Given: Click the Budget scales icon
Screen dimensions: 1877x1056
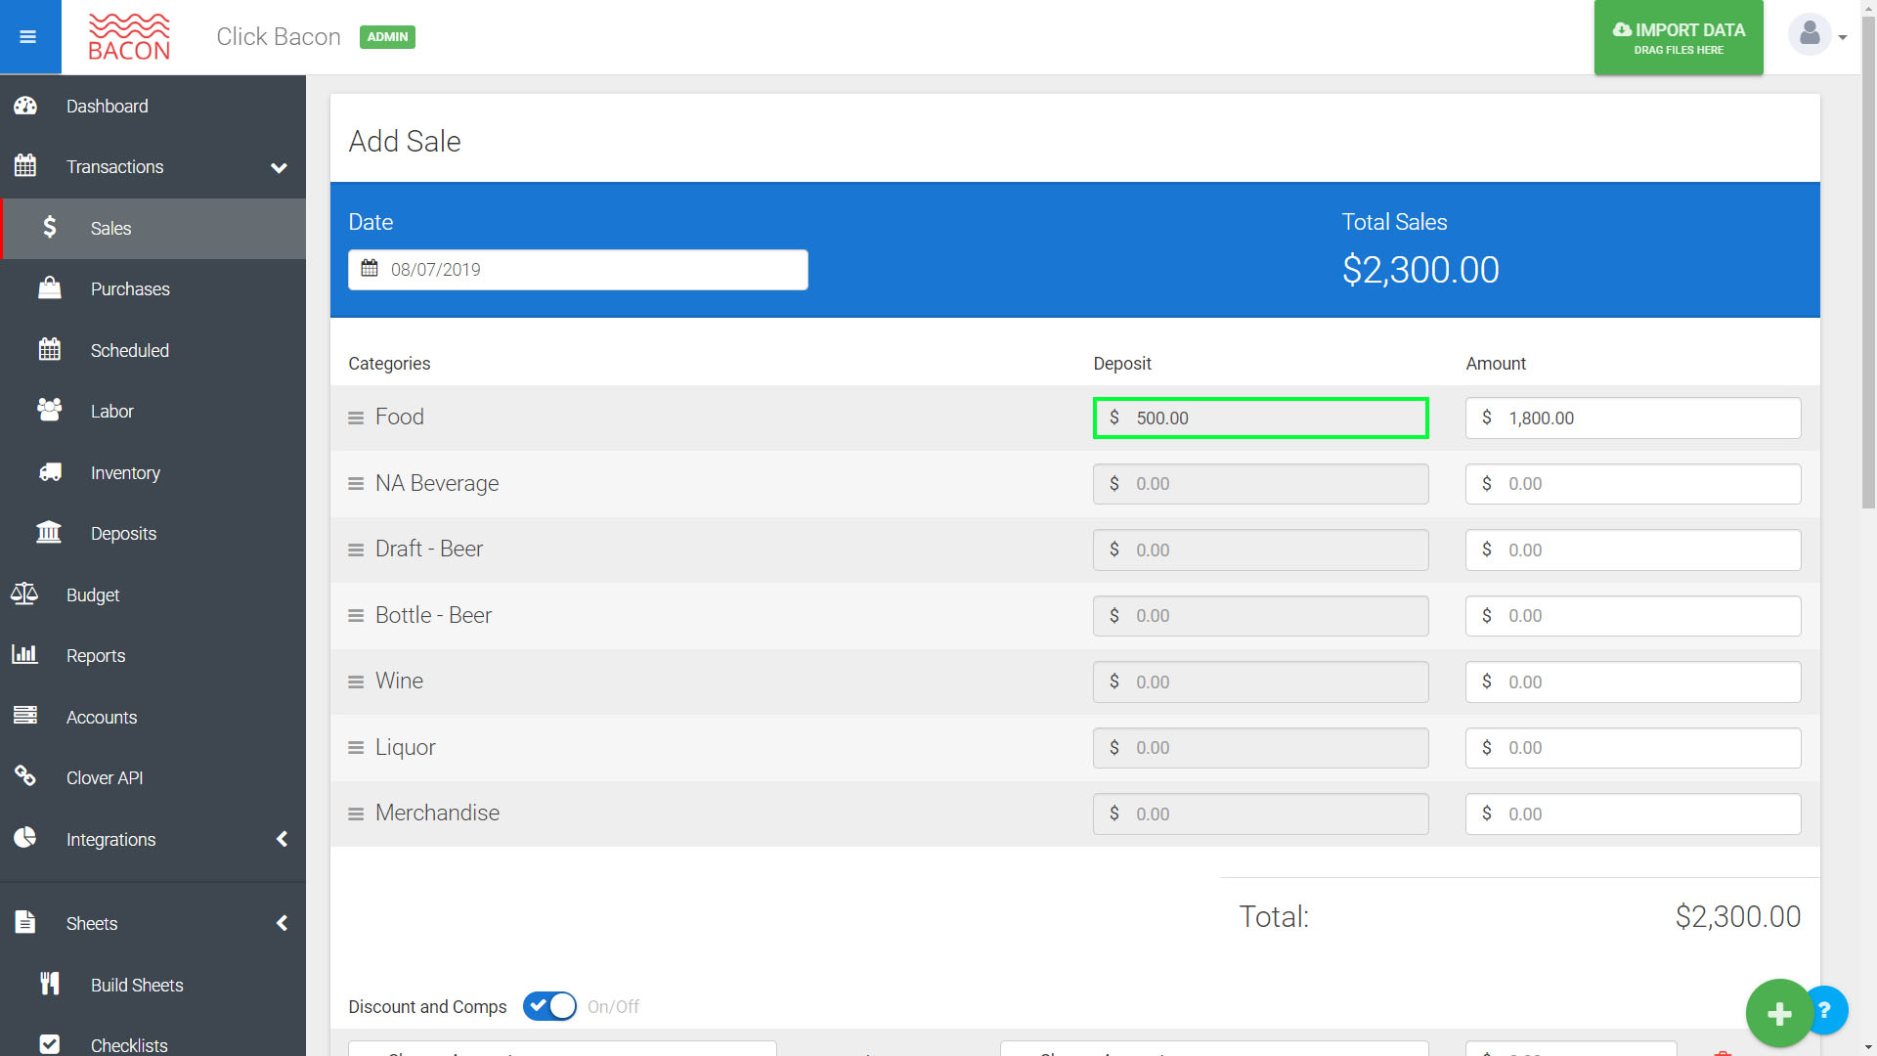Looking at the screenshot, I should (x=24, y=594).
